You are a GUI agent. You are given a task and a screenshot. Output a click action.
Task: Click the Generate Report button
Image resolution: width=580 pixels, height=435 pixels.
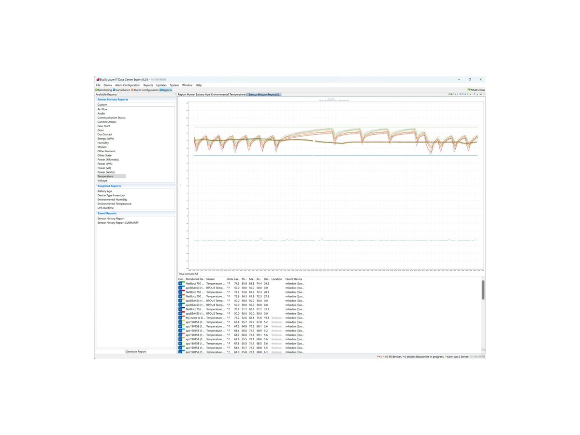point(135,351)
